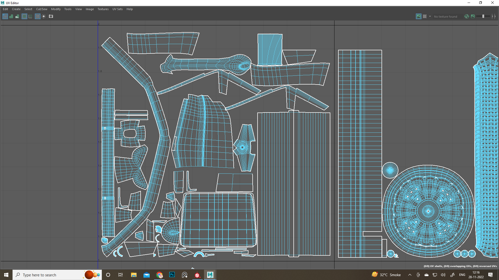
Task: Open File Explorer from the taskbar
Action: [x=134, y=275]
